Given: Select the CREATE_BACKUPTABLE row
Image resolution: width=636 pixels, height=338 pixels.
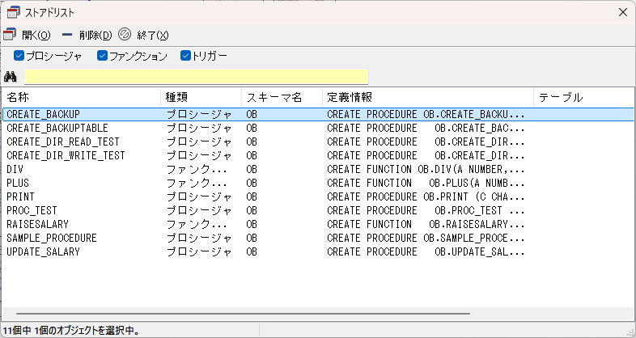Looking at the screenshot, I should point(317,128).
